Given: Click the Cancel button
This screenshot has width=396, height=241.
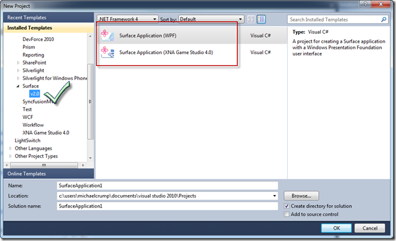Looking at the screenshot, I should point(370,228).
